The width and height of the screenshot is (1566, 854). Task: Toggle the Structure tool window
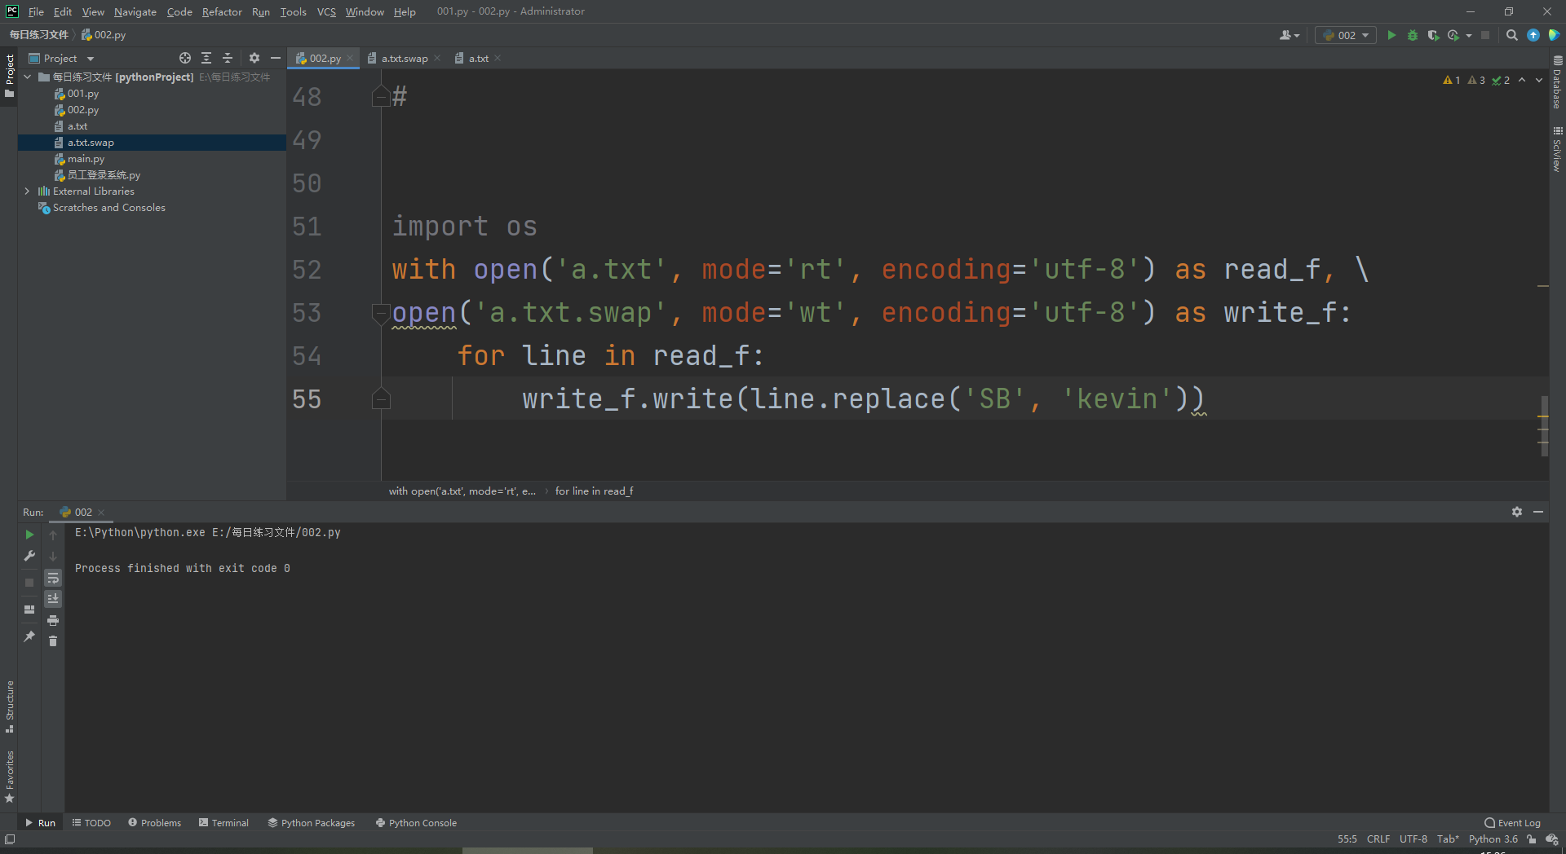point(10,706)
